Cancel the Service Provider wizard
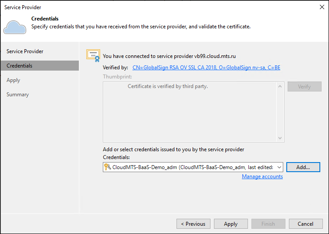Viewport: 329px width, 234px height. click(305, 224)
